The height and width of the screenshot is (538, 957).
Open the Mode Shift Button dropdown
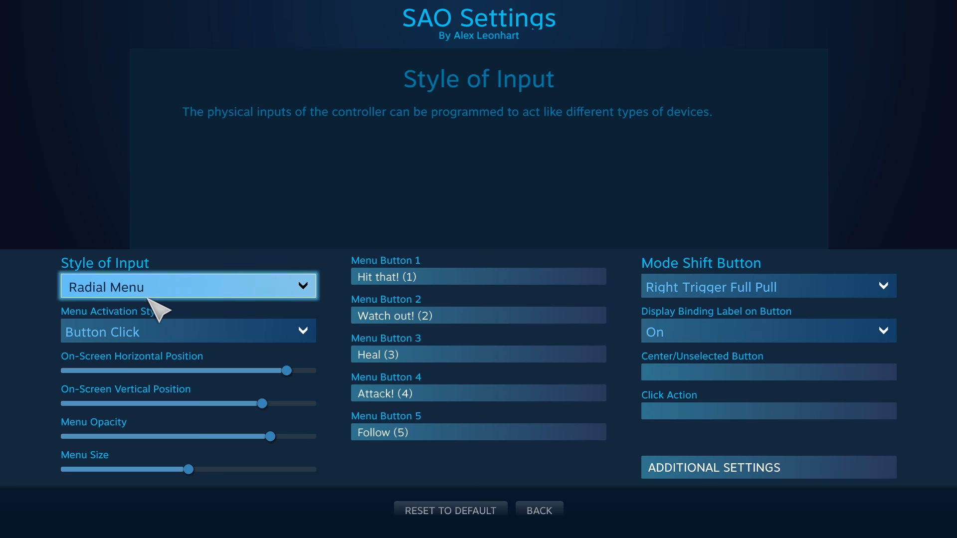(768, 286)
